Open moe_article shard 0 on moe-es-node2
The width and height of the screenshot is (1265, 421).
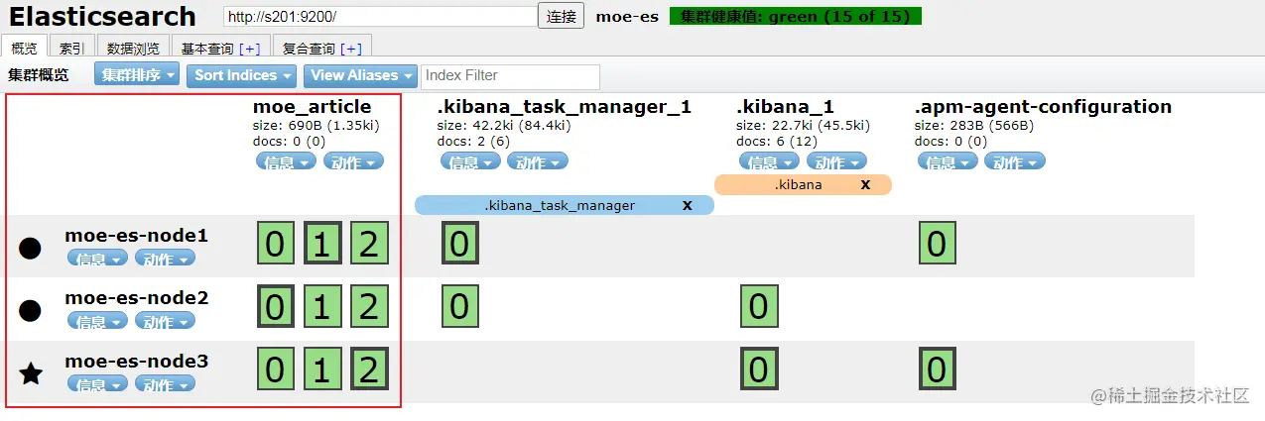276,306
